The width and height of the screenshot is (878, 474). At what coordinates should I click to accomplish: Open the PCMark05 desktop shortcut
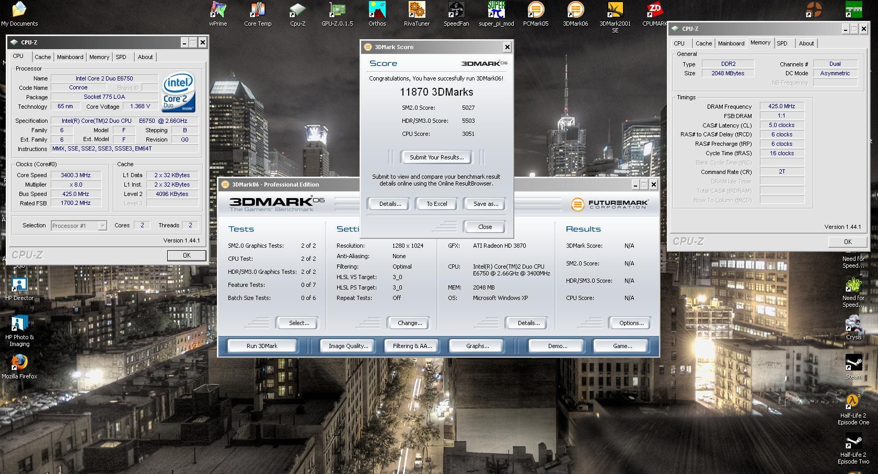pyautogui.click(x=536, y=14)
